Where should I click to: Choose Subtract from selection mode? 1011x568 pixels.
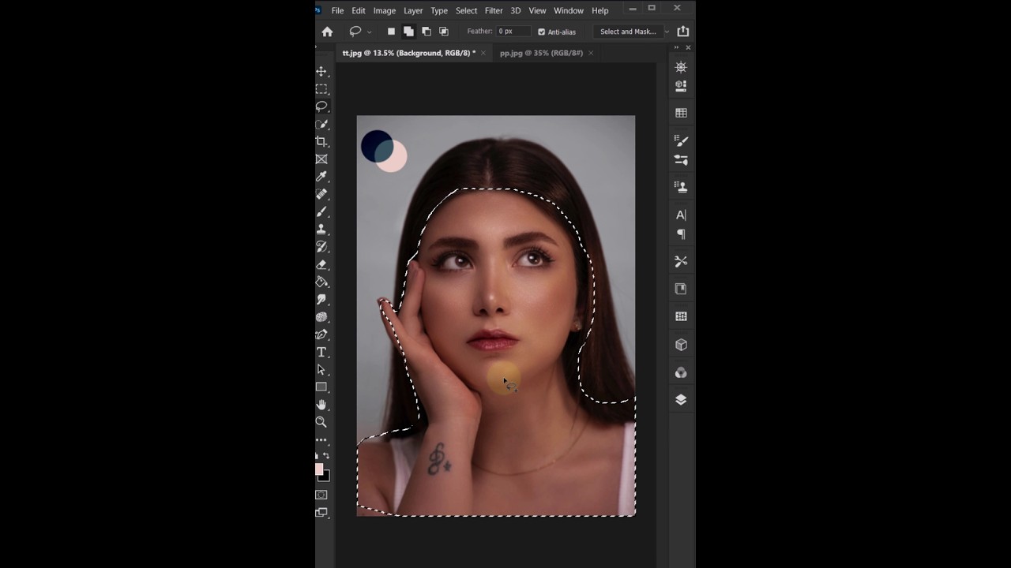click(x=426, y=32)
